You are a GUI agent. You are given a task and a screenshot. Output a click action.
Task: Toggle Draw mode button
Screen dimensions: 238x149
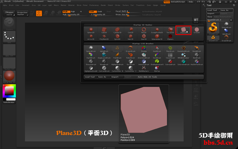point(39,13)
